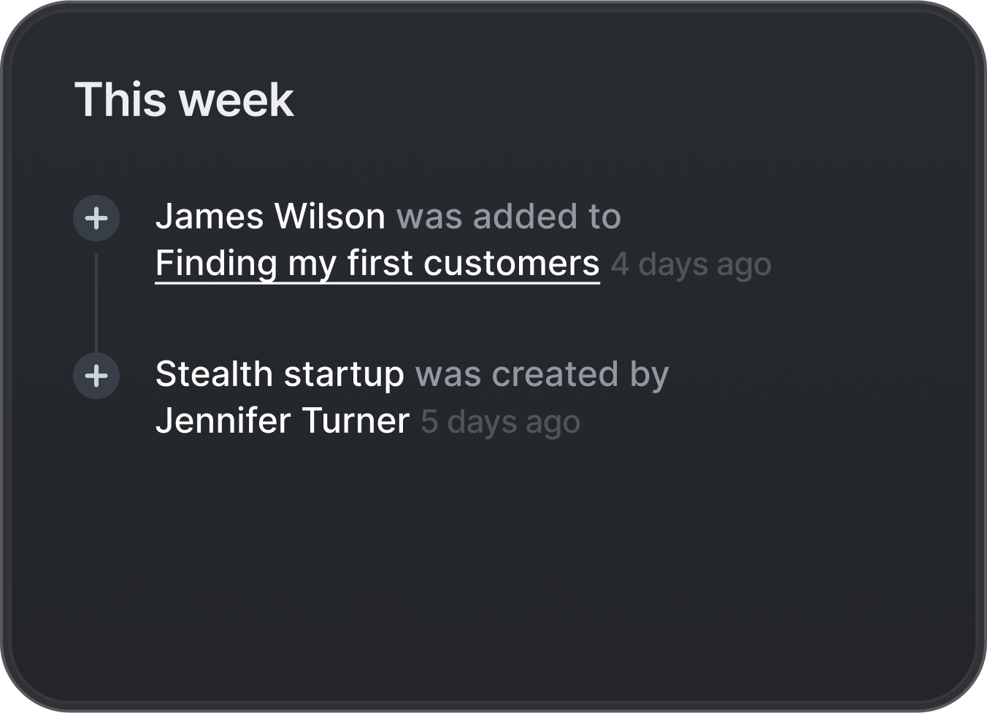Screen dimensions: 987x713
Task: Click the word 'created' in second entry
Action: pyautogui.click(x=555, y=374)
